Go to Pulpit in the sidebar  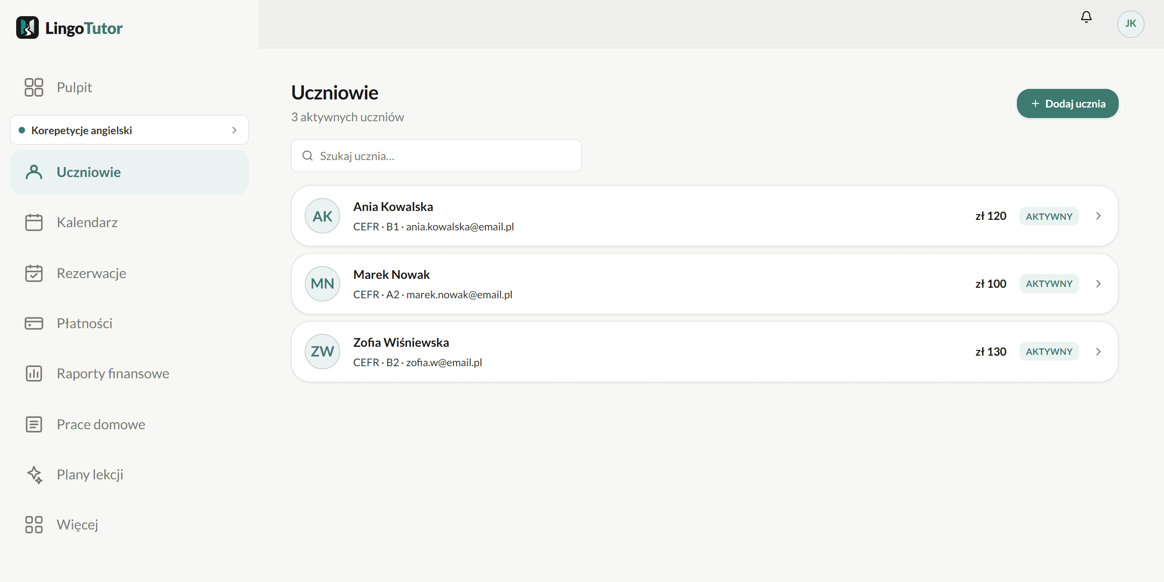pyautogui.click(x=129, y=87)
